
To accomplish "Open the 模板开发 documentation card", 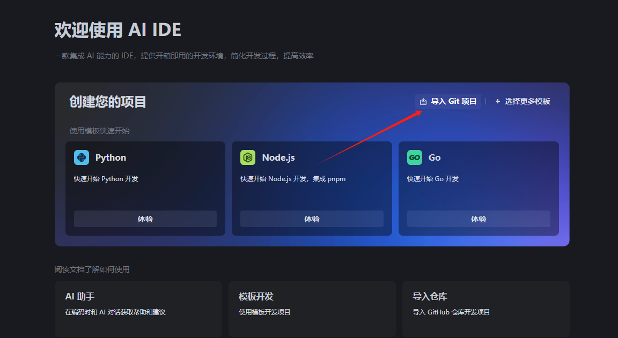I will 312,309.
